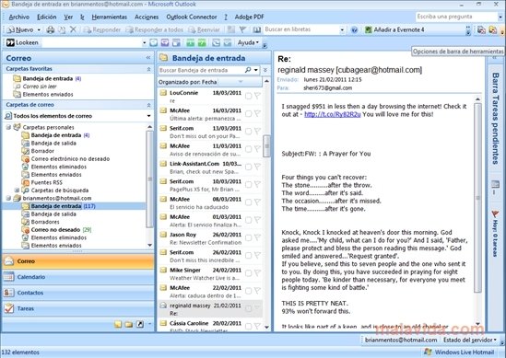Viewport: 506px width, 358px height.
Task: Open the Todos los elementos de correo dropdown
Action: [148, 116]
